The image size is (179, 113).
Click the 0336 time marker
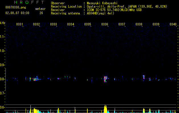105,24
